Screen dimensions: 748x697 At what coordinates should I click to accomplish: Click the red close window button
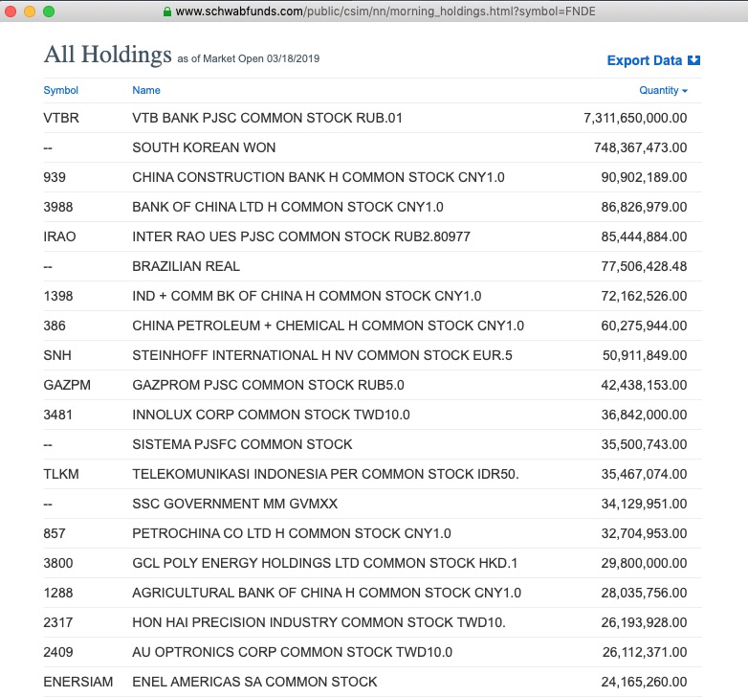coord(11,11)
